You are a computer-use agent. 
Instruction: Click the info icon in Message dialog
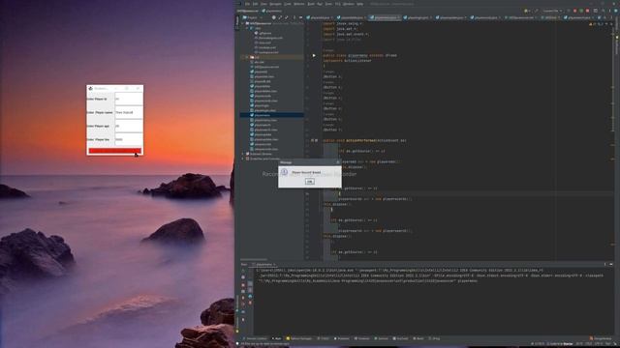click(x=284, y=172)
